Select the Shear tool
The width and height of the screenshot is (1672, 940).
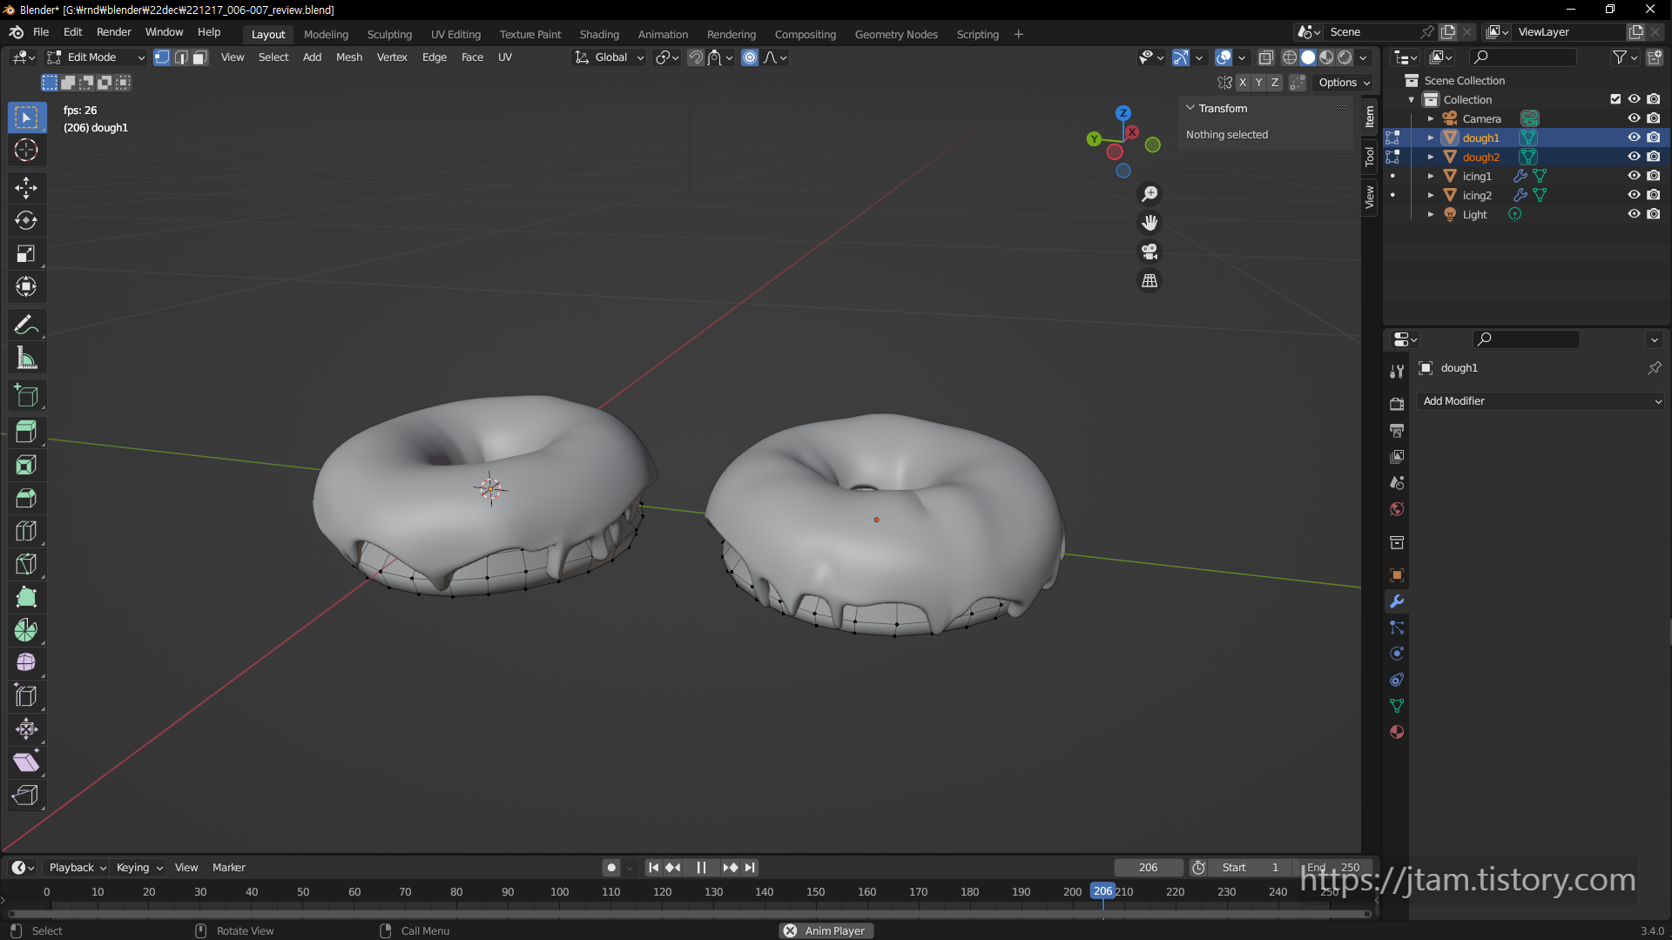[26, 762]
